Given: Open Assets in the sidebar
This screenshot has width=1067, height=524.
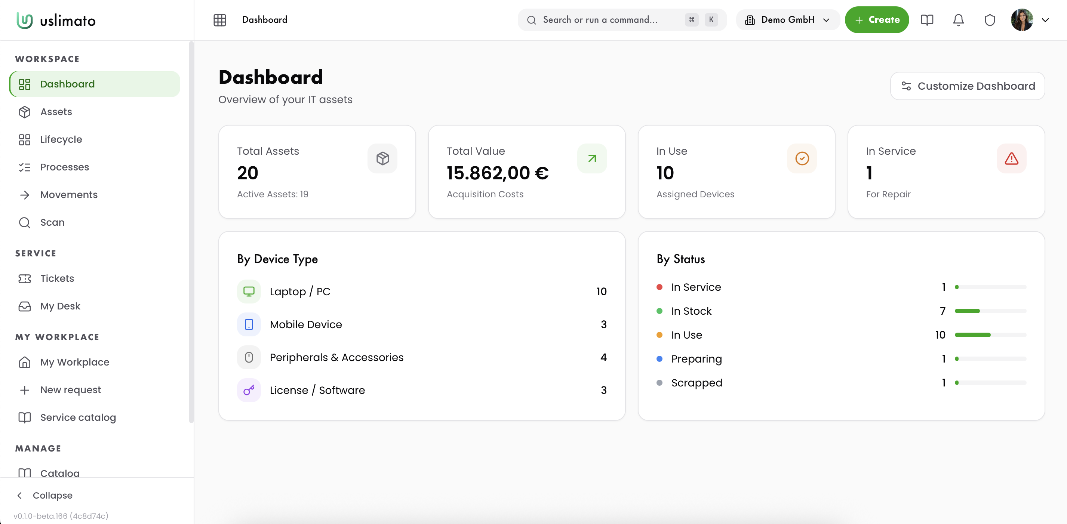Looking at the screenshot, I should pyautogui.click(x=95, y=112).
